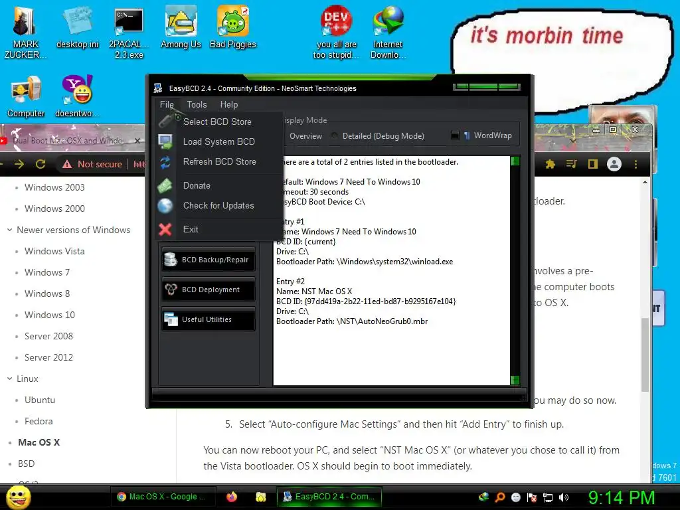Click the network tray icon
This screenshot has width=680, height=510.
coord(548,497)
